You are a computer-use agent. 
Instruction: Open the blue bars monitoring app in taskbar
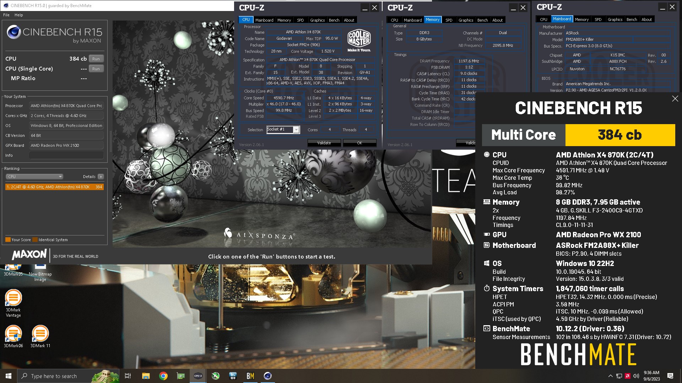233,376
